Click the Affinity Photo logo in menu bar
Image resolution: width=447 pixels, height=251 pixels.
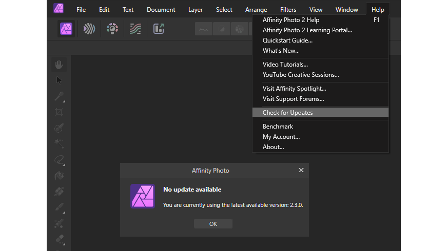point(59,8)
